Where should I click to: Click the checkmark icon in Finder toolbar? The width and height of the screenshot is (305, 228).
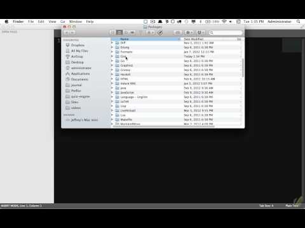160,33
